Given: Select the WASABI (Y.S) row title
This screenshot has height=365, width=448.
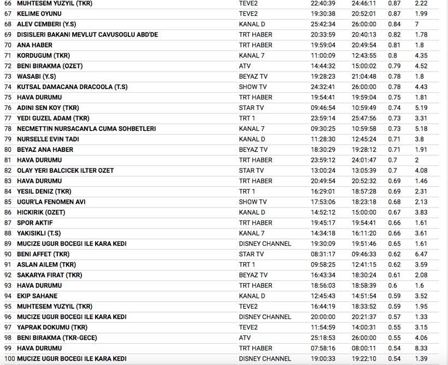Looking at the screenshot, I should coord(37,76).
